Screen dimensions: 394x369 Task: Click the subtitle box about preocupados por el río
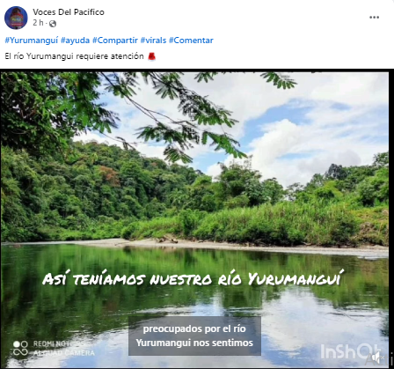194,336
